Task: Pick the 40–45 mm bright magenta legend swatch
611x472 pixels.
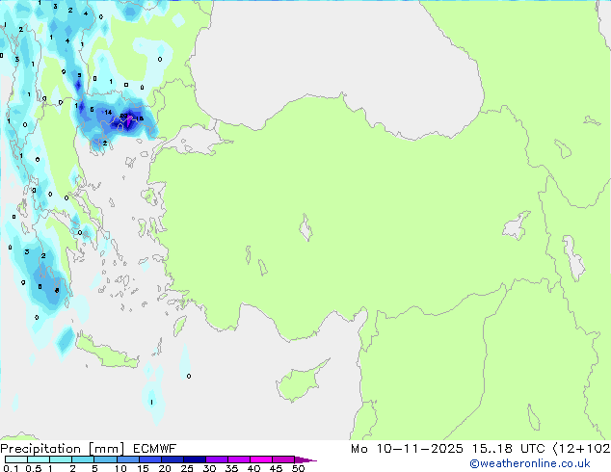Action: click(261, 459)
